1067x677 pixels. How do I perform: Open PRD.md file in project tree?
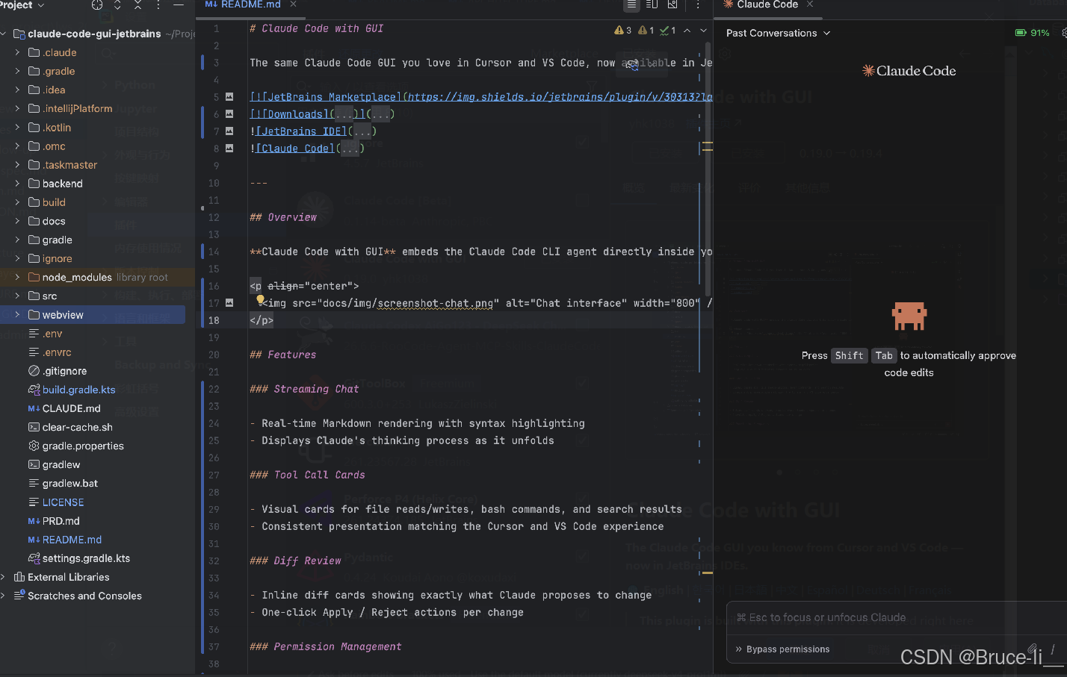(x=61, y=521)
